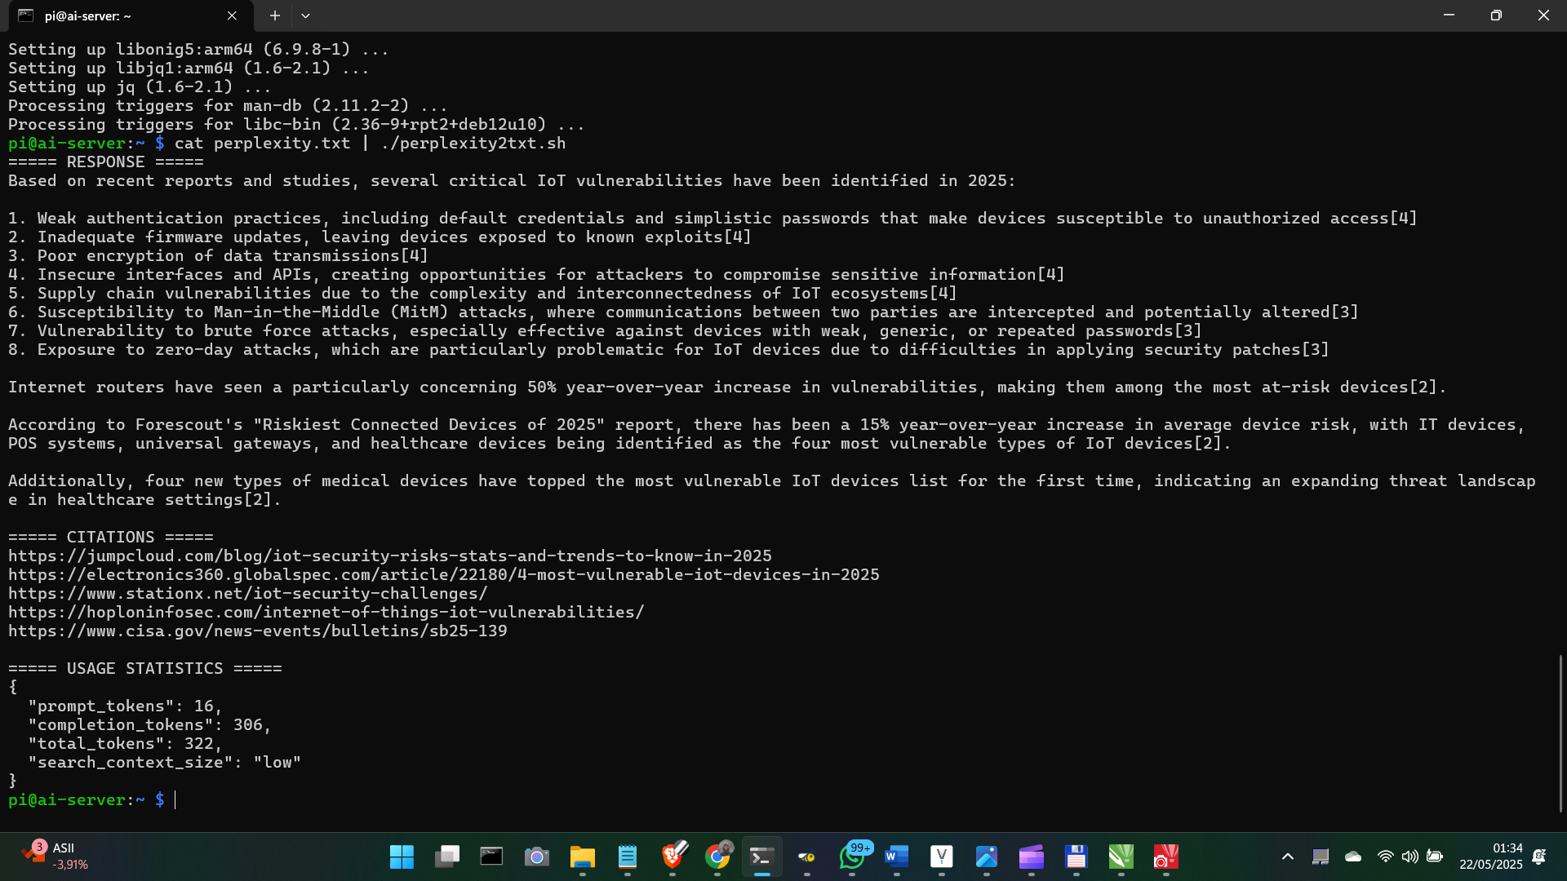The height and width of the screenshot is (881, 1567).
Task: Open Wi-Fi settings from the tray
Action: coord(1386,857)
